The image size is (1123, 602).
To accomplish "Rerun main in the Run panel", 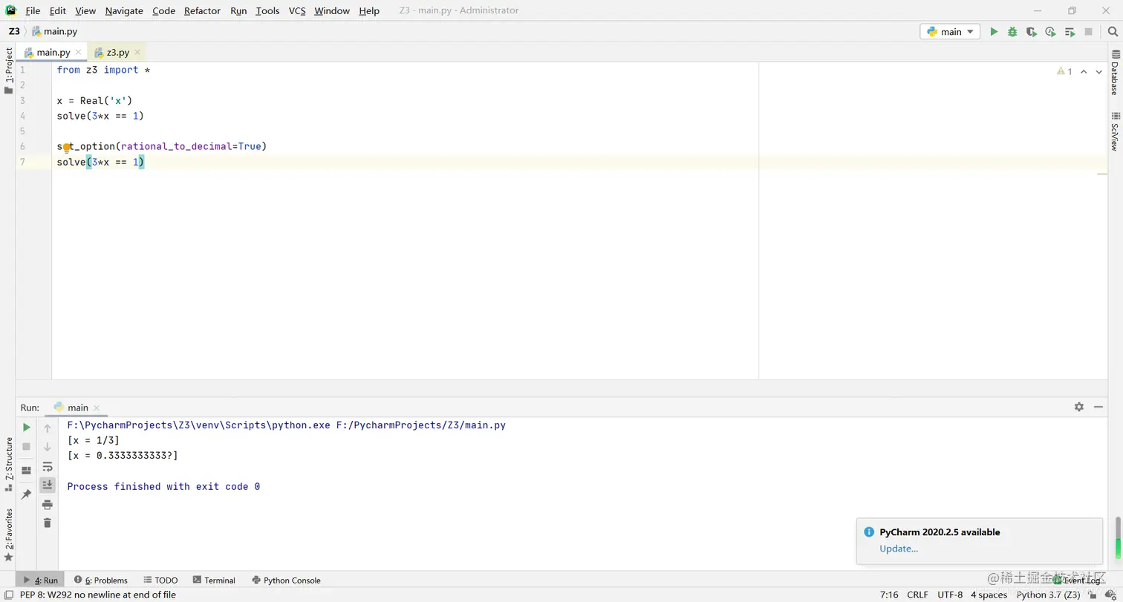I will tap(27, 428).
